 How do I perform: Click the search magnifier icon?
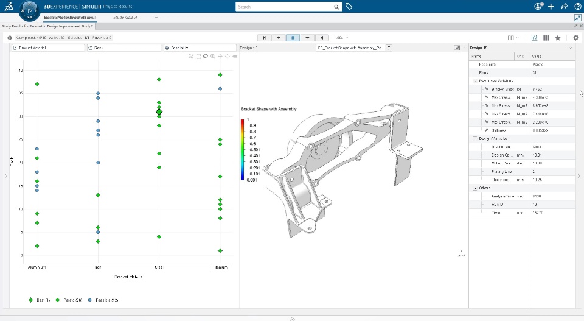[x=336, y=7]
